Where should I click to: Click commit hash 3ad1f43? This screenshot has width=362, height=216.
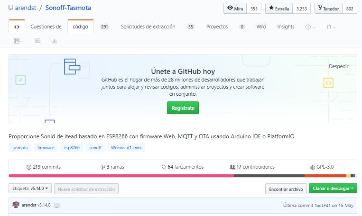(323, 206)
